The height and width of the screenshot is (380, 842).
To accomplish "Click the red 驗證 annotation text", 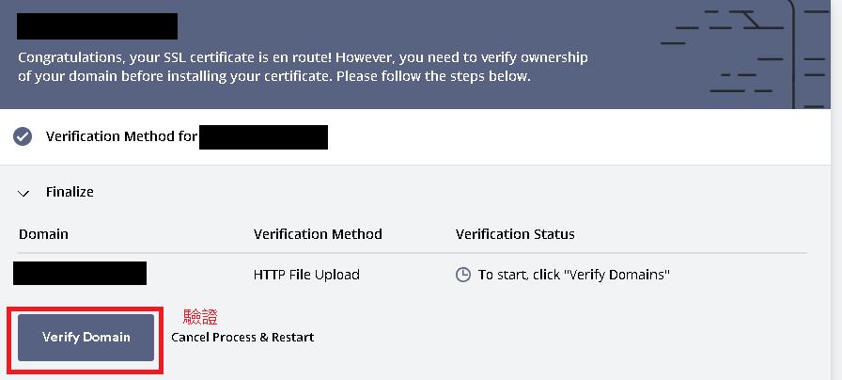I will (200, 317).
